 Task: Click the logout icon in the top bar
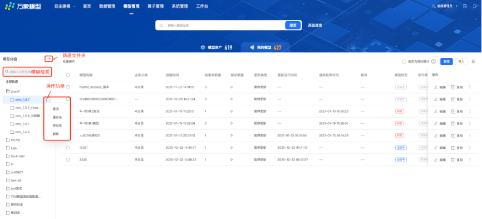coord(475,6)
